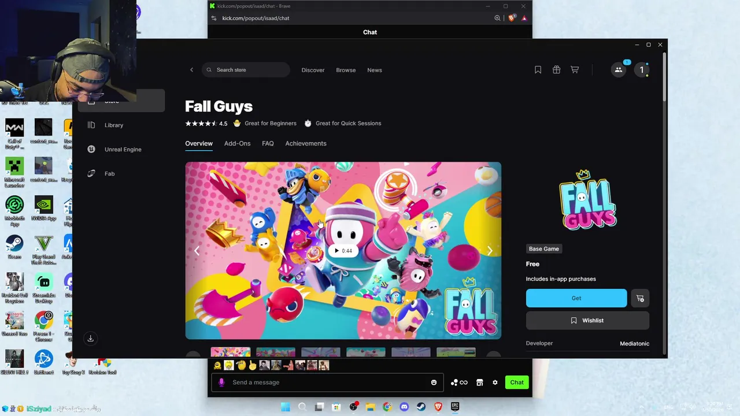Open taskbar Search icon
The height and width of the screenshot is (416, 740).
coord(302,407)
